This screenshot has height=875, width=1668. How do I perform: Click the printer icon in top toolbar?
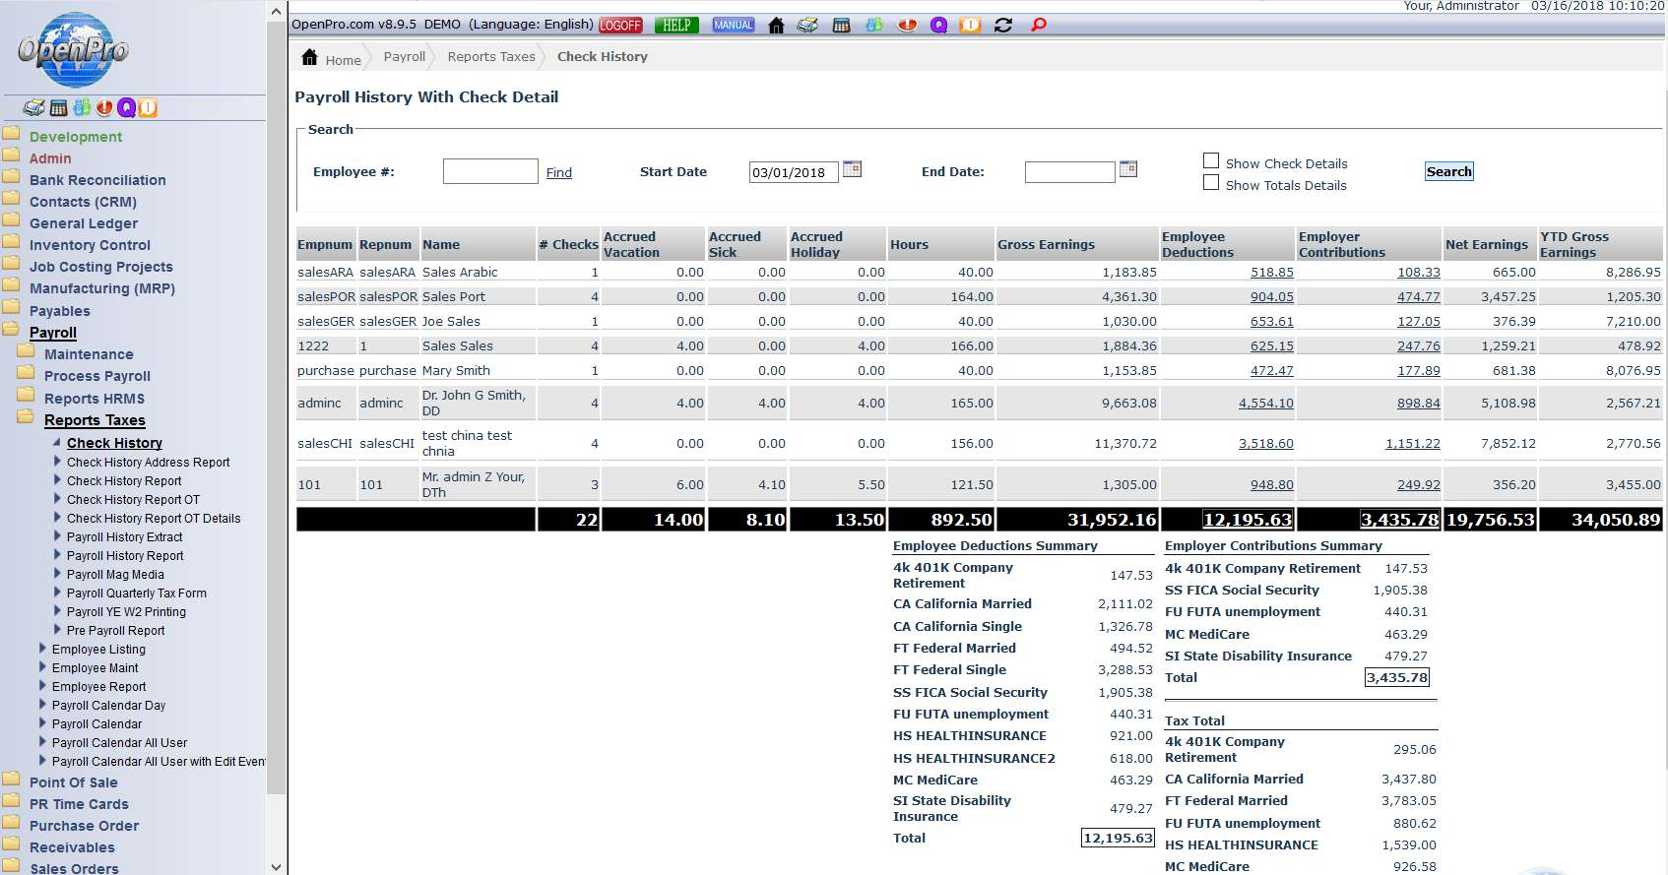coord(807,26)
